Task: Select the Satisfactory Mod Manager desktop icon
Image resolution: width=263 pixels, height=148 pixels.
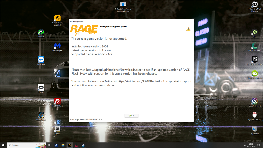Action: (255, 6)
